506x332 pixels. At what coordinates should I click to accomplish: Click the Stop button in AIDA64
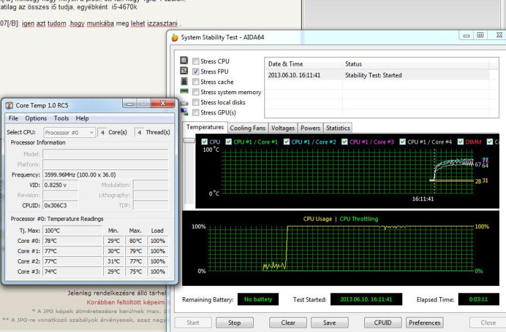tap(235, 323)
